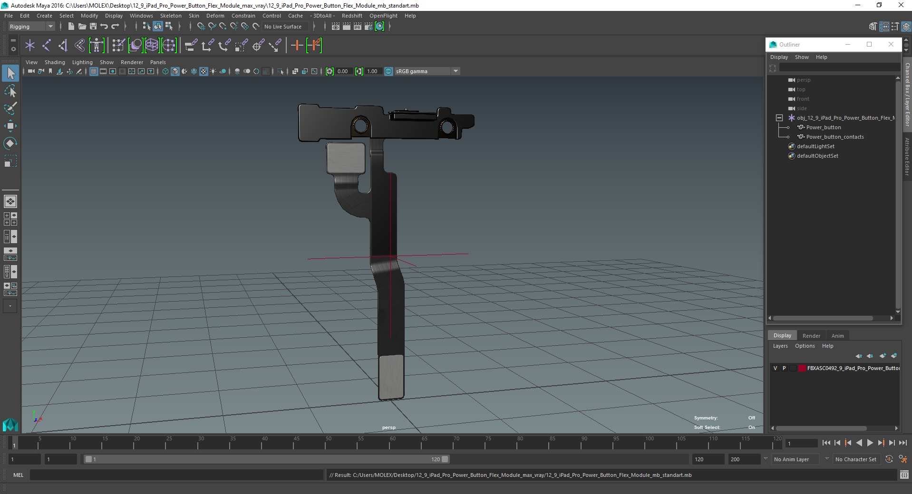Switch to the Anim layer tab

tap(837, 336)
